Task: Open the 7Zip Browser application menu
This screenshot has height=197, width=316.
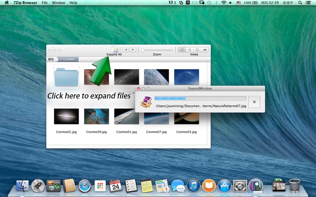Action: tap(25, 3)
